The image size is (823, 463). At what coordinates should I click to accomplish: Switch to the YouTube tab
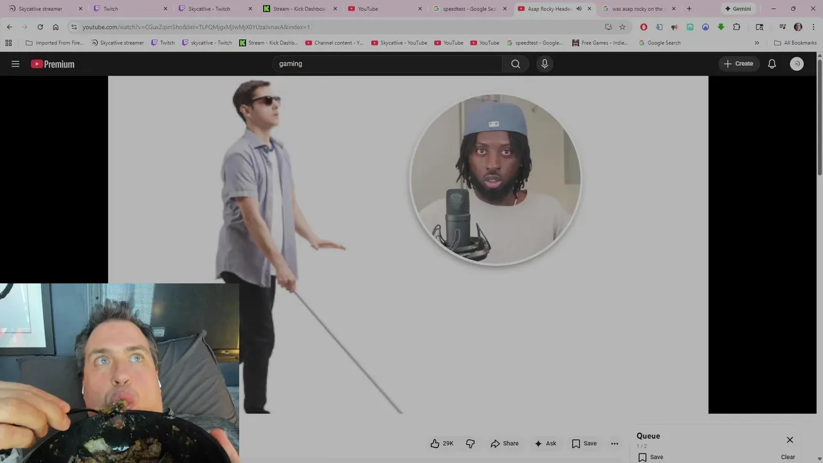click(384, 9)
